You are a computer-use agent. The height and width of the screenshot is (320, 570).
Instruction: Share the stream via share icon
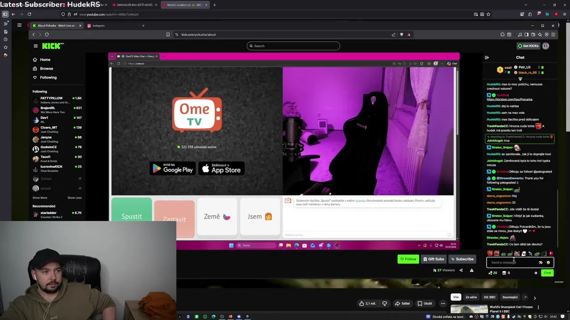tap(461, 270)
